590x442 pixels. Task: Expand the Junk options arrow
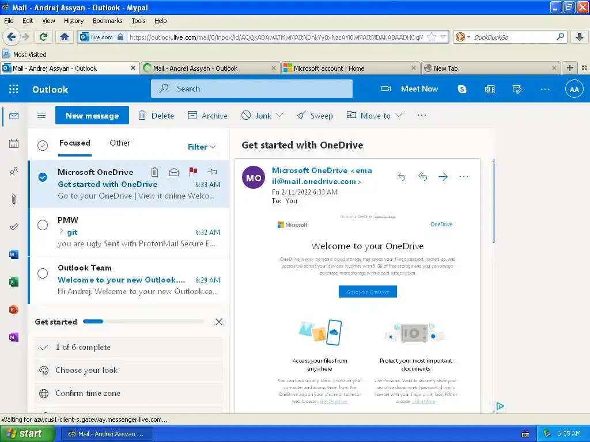click(x=279, y=115)
